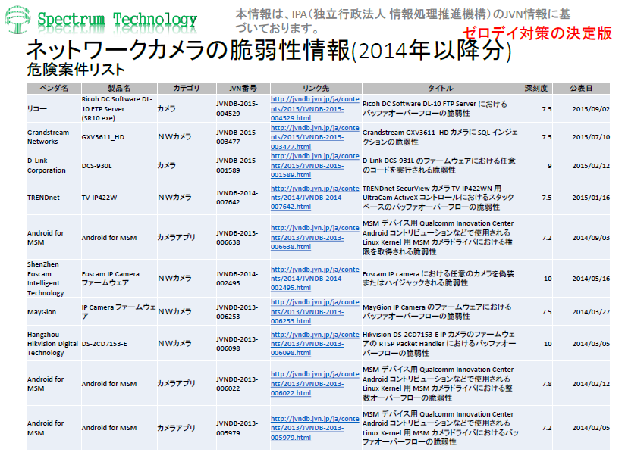Image resolution: width=625 pixels, height=468 pixels.
Task: Open link to JVNDB-2014-002495.html
Action: click(x=315, y=279)
